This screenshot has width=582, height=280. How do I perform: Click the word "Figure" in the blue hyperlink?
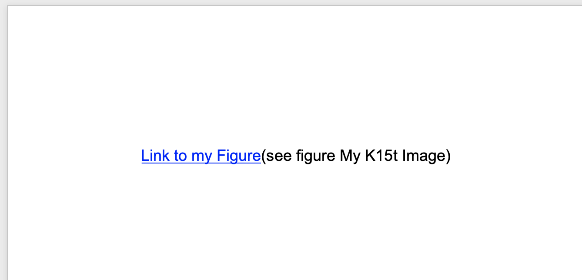[x=238, y=156]
